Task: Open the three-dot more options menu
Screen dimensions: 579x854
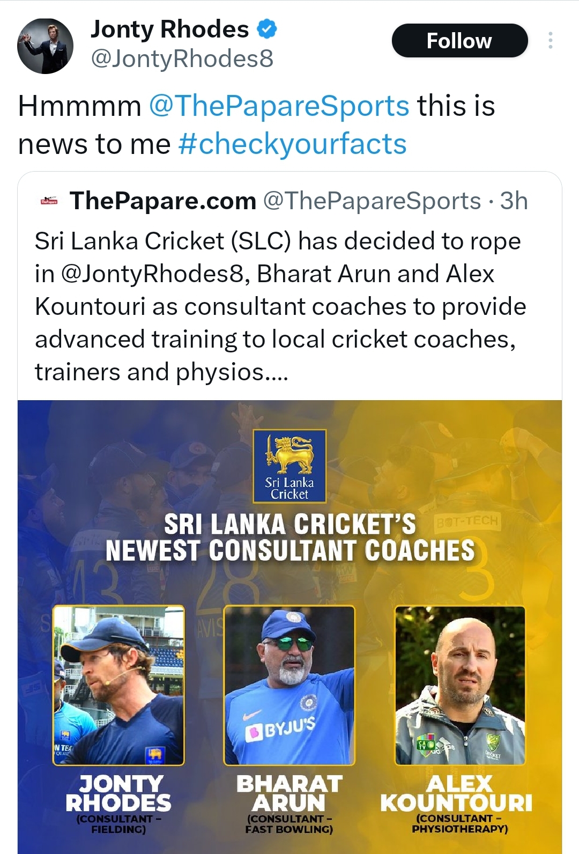Action: click(550, 41)
